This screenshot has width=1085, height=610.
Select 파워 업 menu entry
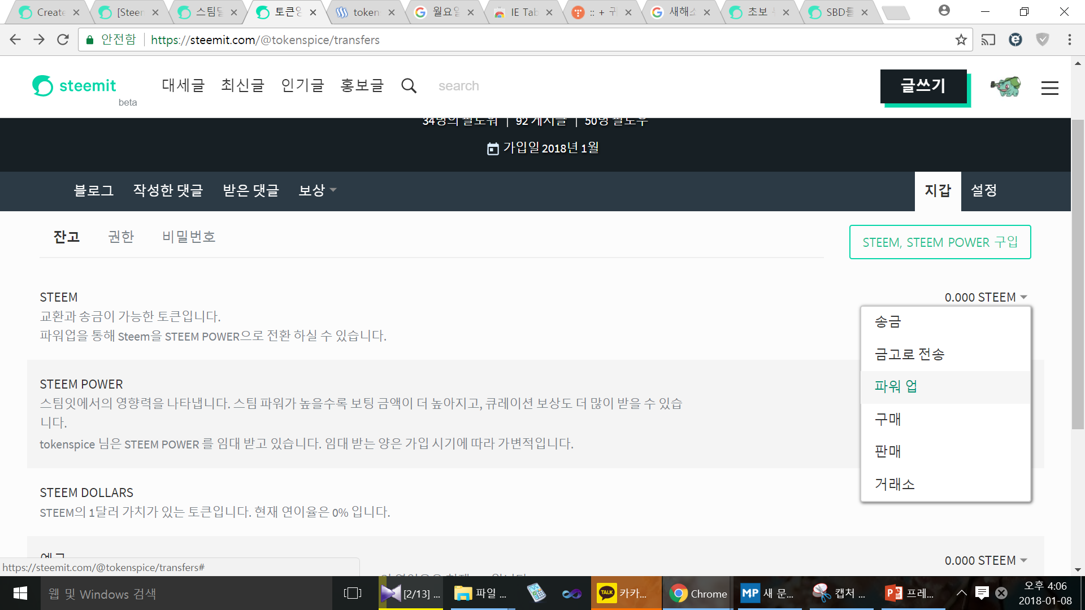946,387
